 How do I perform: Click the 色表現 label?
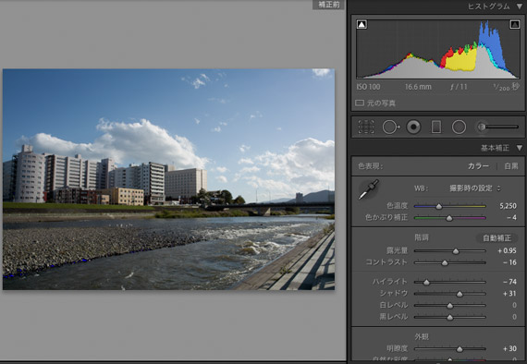(x=370, y=166)
